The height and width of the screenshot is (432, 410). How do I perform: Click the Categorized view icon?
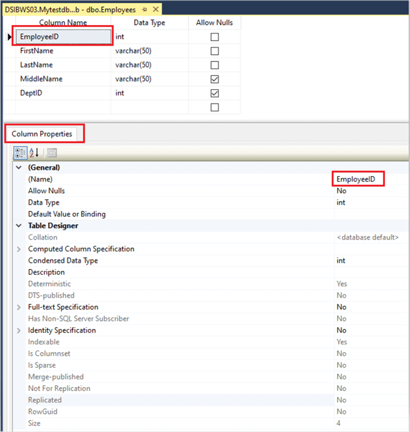point(21,152)
